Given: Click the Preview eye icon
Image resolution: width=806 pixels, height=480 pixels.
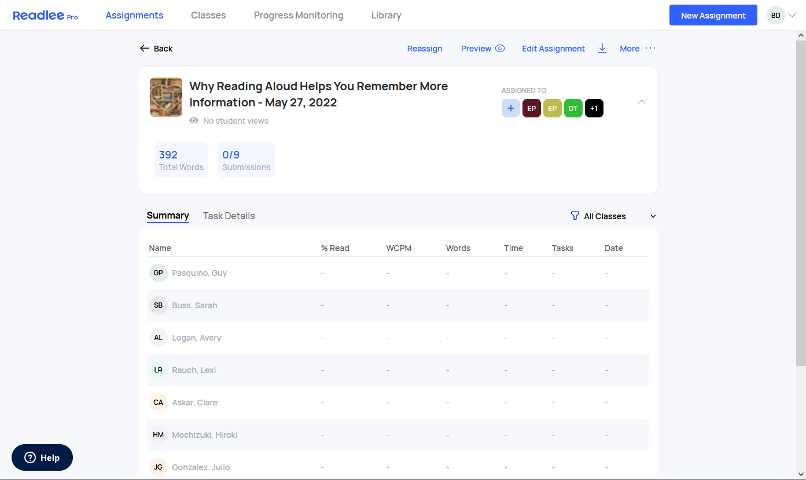Looking at the screenshot, I should (x=500, y=49).
